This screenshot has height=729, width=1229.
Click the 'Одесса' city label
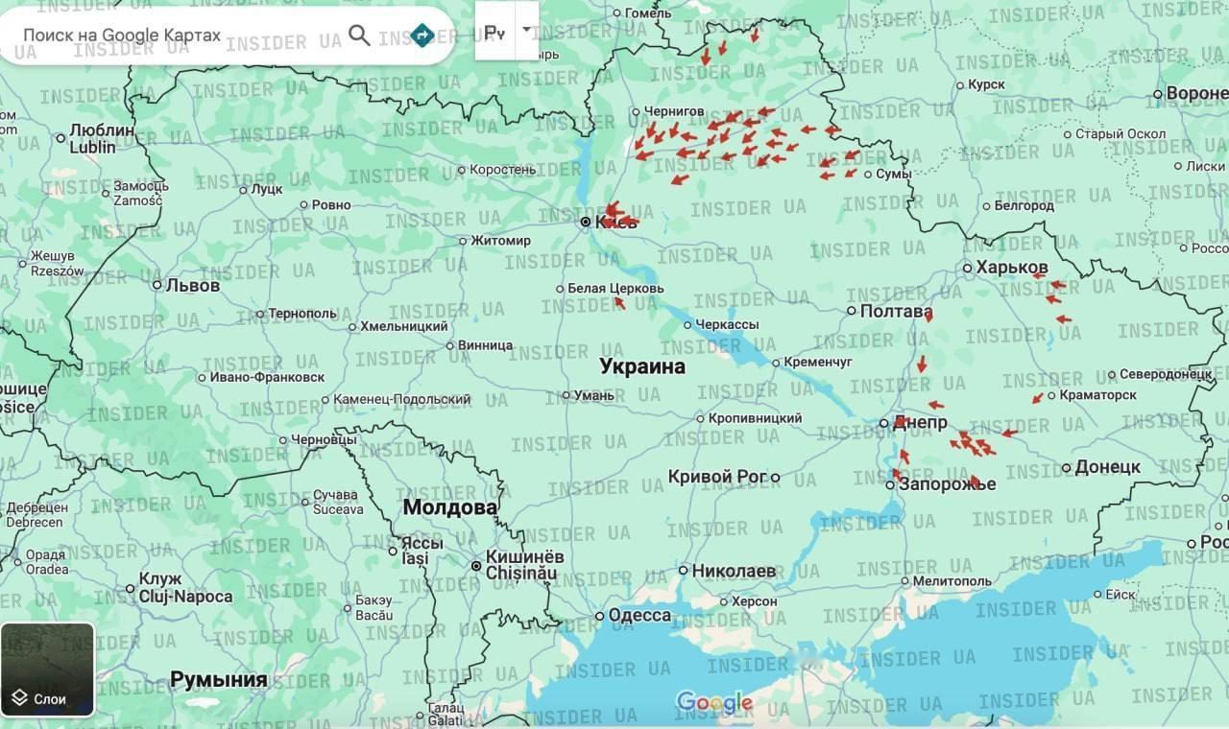tap(639, 616)
